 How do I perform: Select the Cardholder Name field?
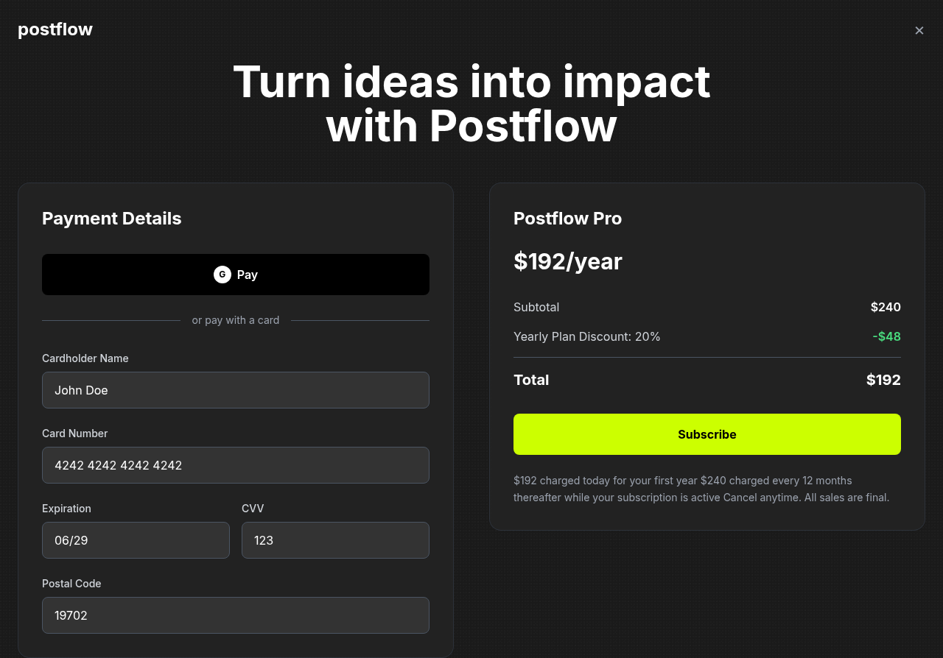click(236, 390)
